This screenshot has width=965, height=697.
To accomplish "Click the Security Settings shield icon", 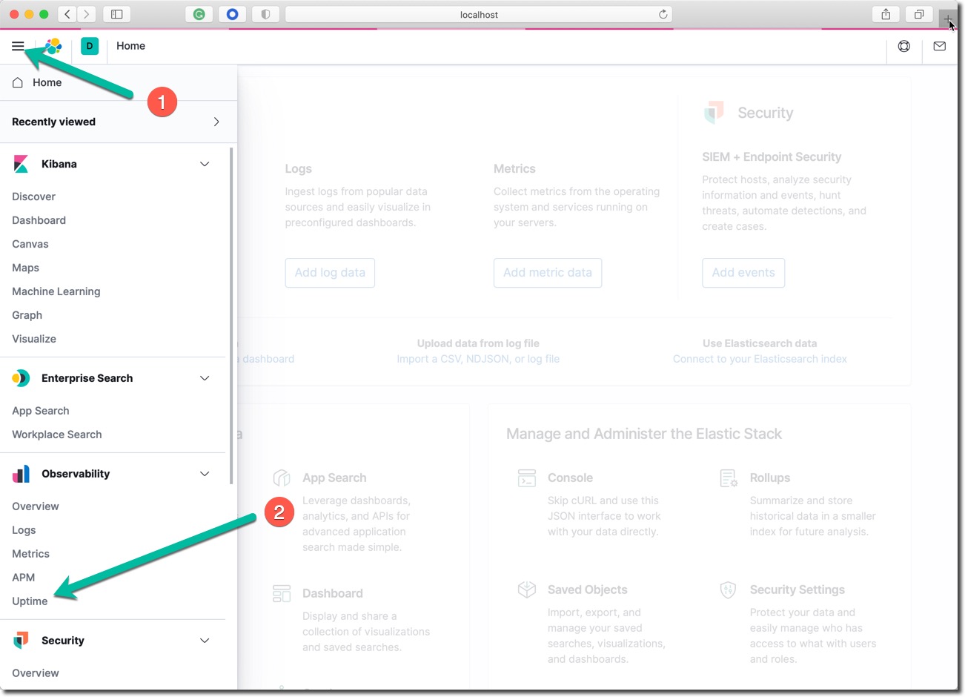I will click(728, 590).
